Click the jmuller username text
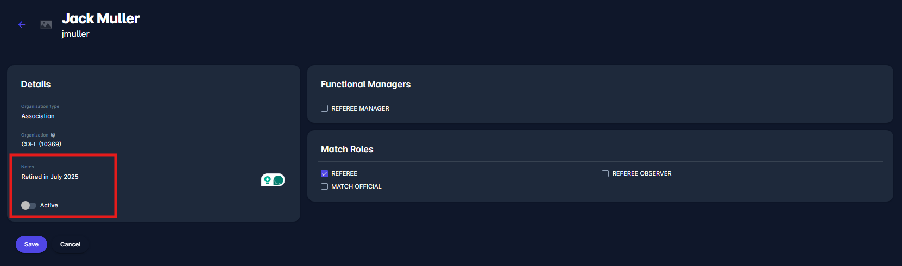The image size is (902, 266). [x=75, y=34]
